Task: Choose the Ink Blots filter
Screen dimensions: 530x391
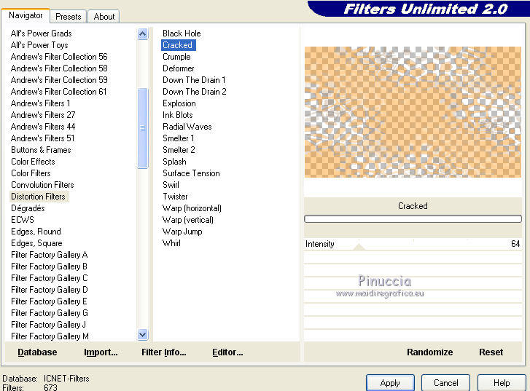Action: (177, 115)
